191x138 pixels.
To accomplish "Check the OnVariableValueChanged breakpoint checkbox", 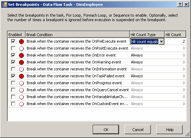I will click(x=13, y=97).
